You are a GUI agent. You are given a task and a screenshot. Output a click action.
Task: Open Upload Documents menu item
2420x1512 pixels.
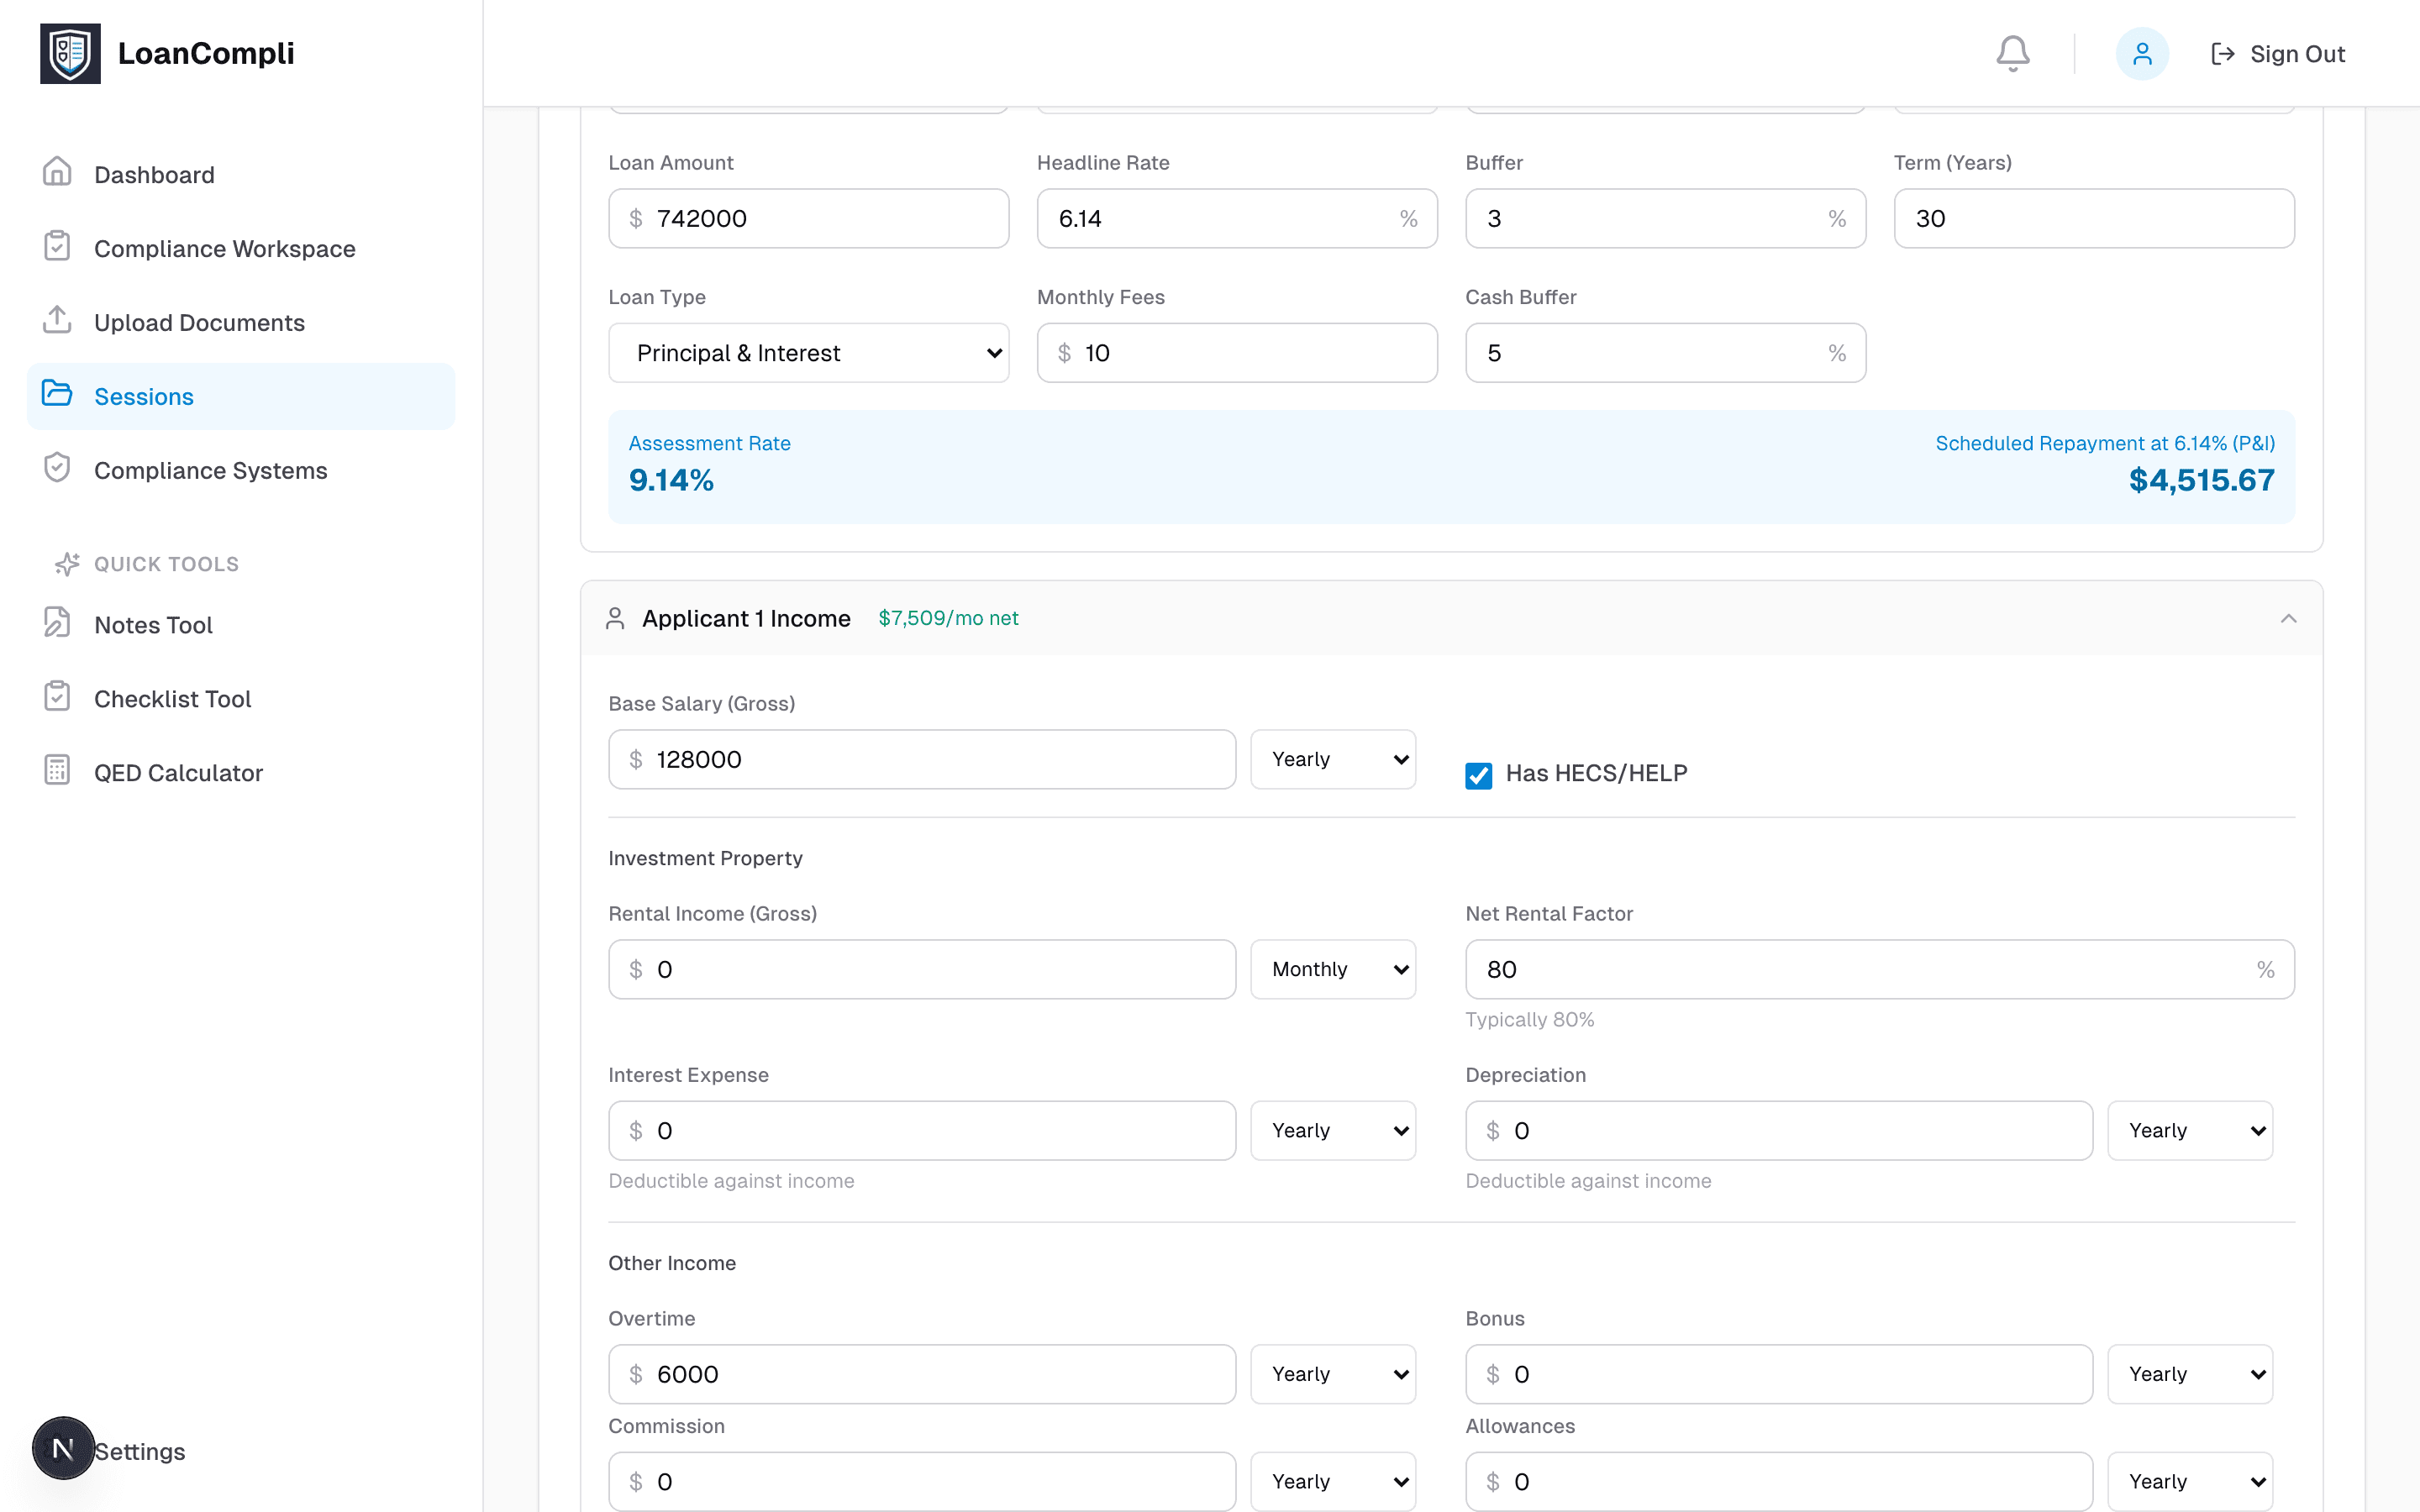tap(240, 322)
